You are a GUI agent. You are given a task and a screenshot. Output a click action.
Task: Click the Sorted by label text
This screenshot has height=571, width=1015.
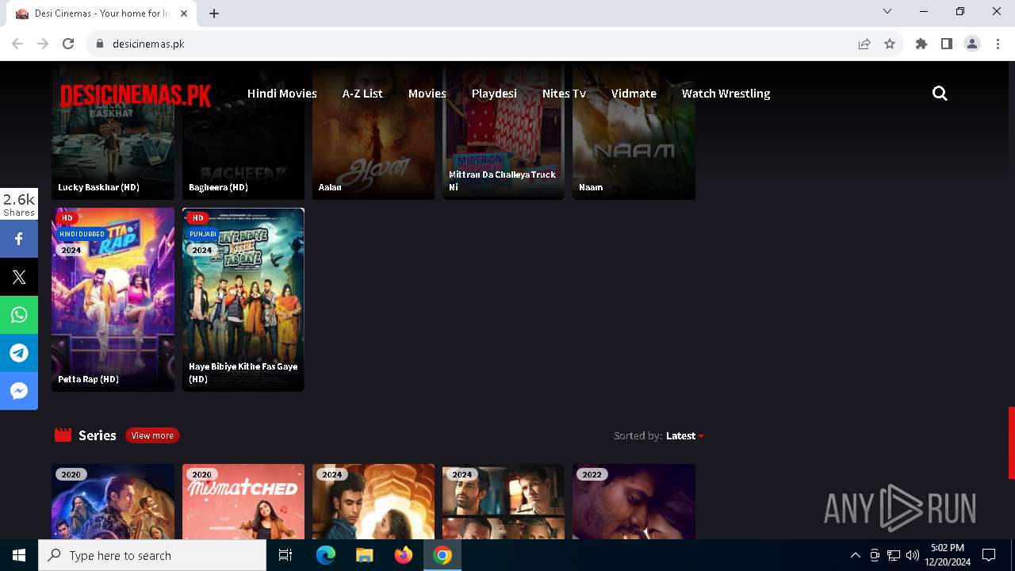click(638, 435)
